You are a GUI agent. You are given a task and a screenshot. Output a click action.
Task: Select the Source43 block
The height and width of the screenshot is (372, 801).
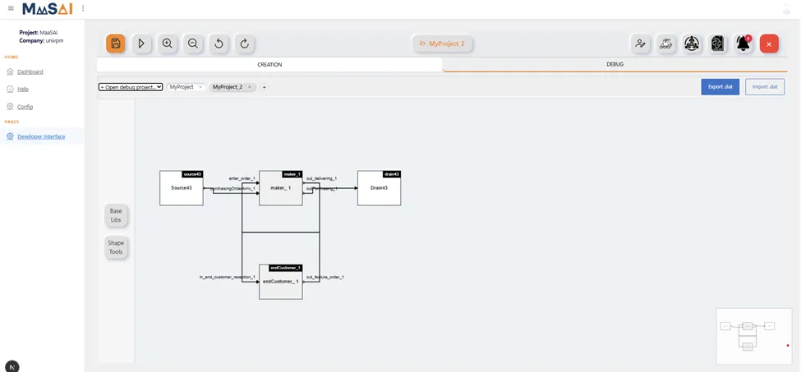182,188
